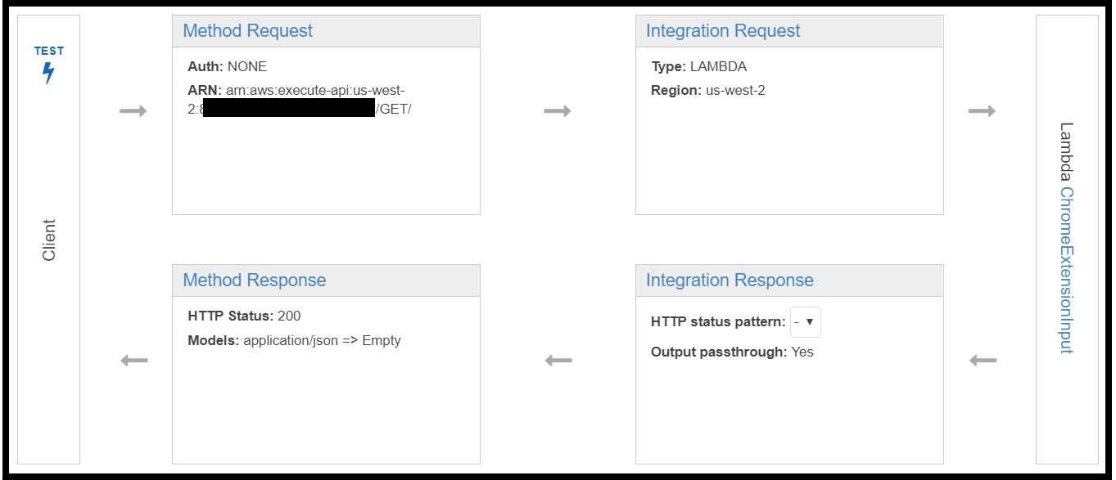Click the TEST lightning bolt icon
This screenshot has height=480, width=1116.
pos(48,73)
